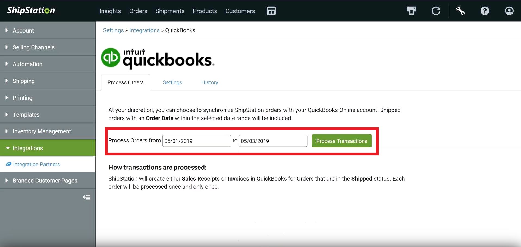521x247 pixels.
Task: Expand the Templates section
Action: (48, 114)
